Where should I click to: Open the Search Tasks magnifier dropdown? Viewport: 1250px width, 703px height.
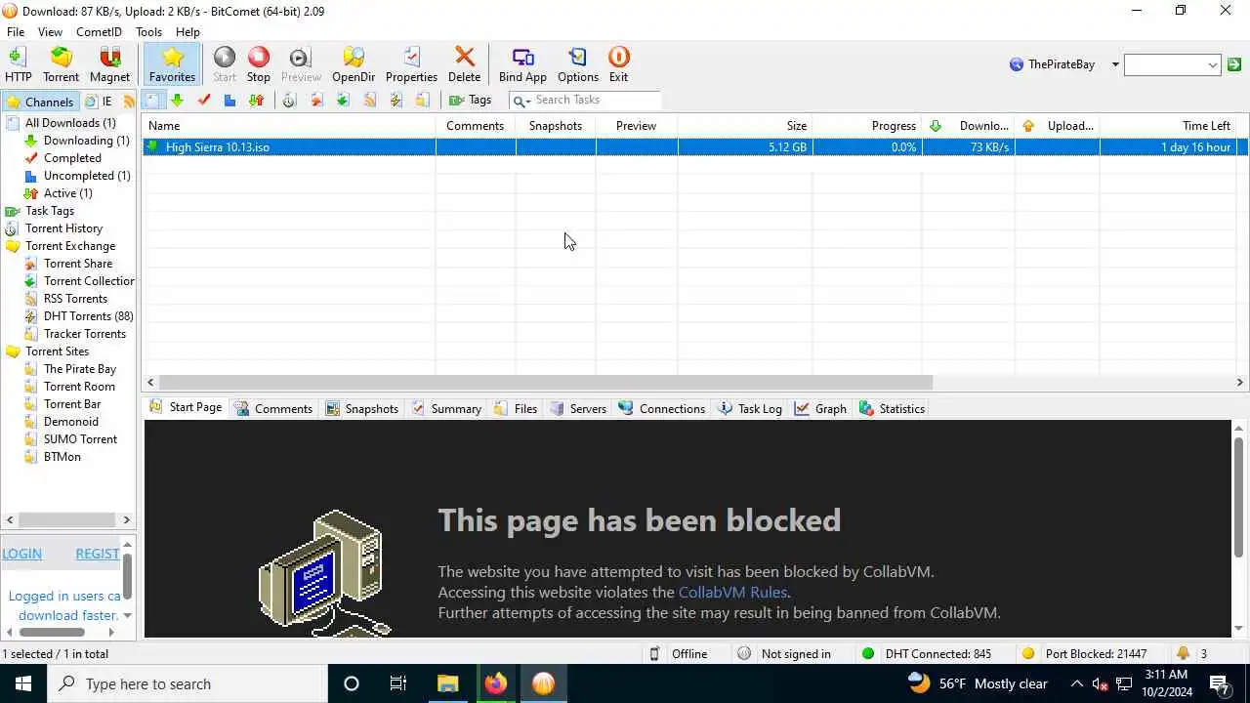point(521,101)
